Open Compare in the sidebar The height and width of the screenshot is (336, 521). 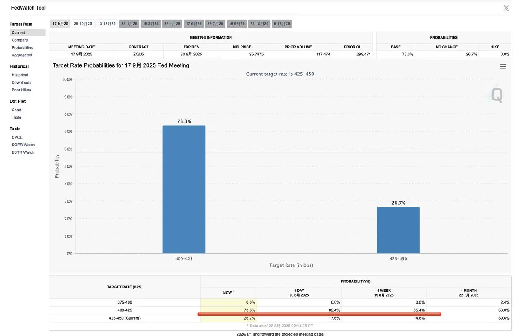pos(20,40)
